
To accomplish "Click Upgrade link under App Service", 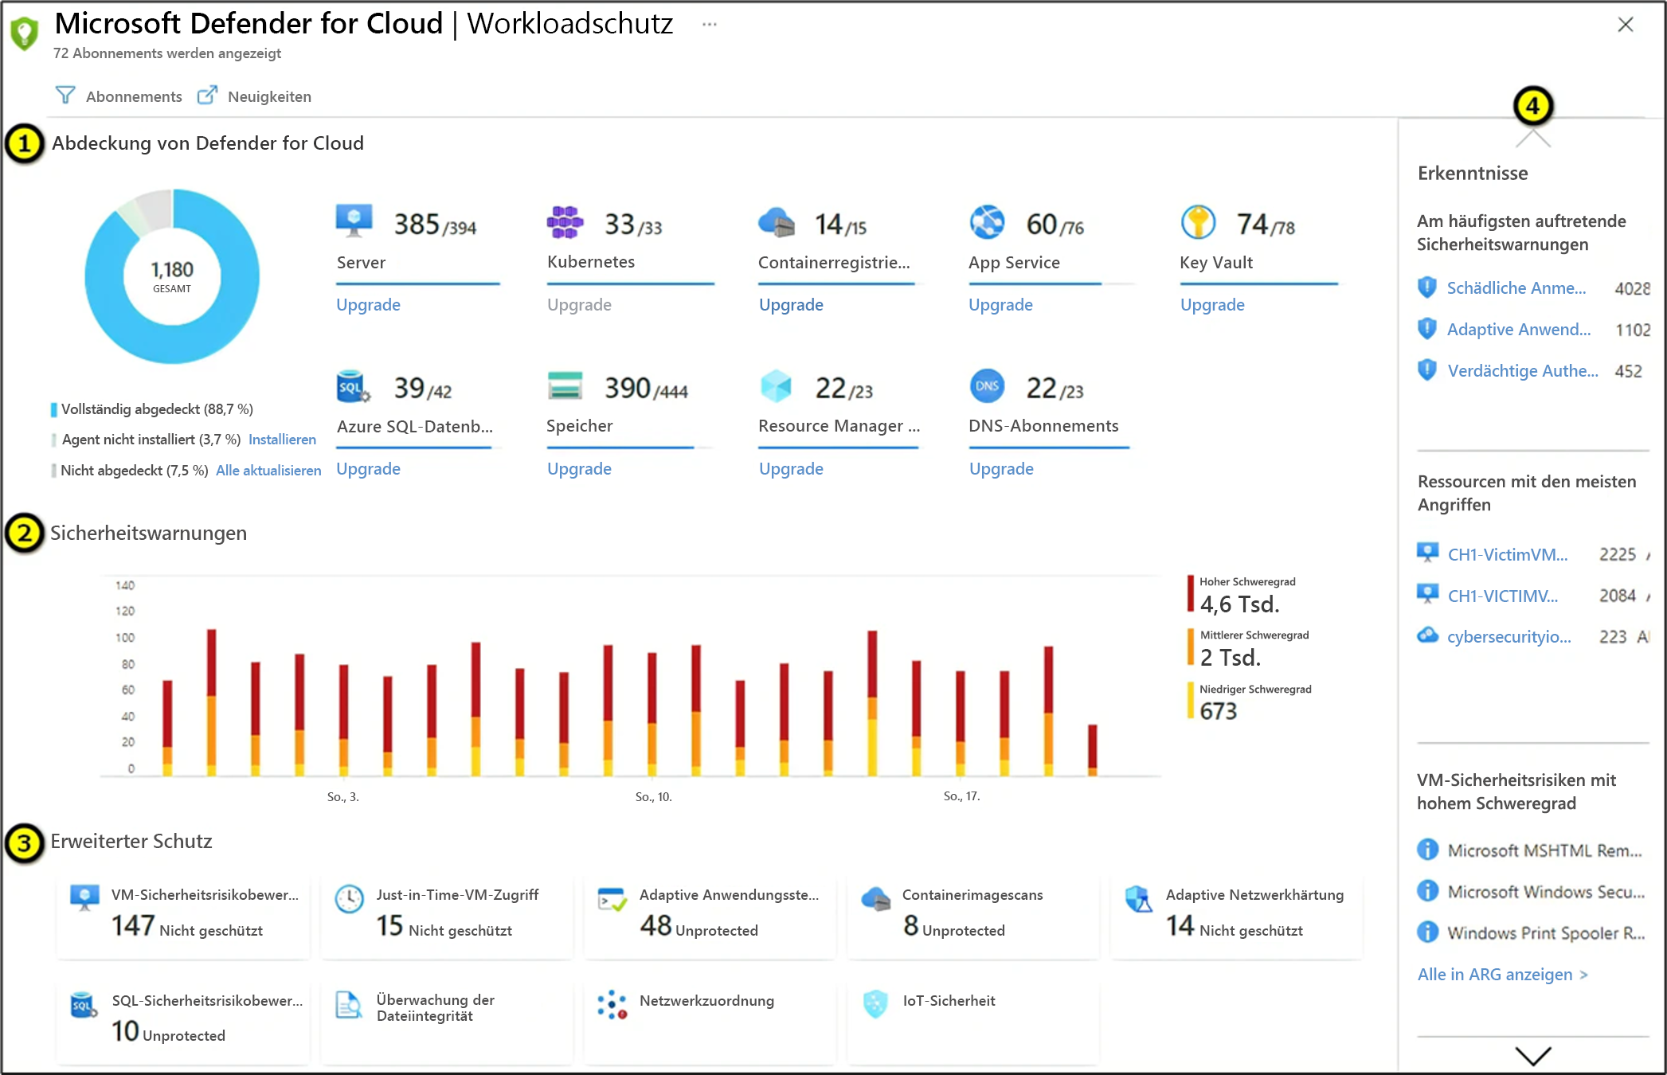I will point(1000,304).
